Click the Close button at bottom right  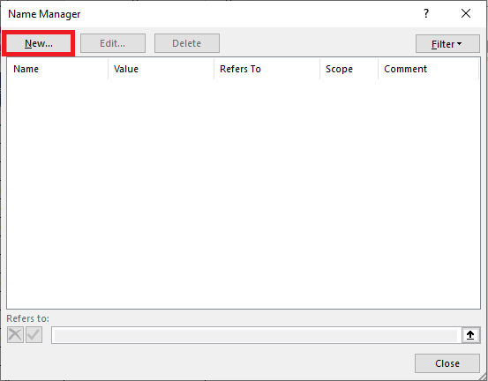447,363
